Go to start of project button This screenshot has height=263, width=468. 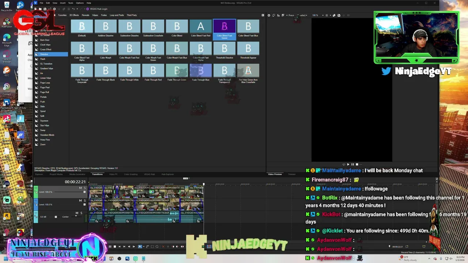point(120,247)
